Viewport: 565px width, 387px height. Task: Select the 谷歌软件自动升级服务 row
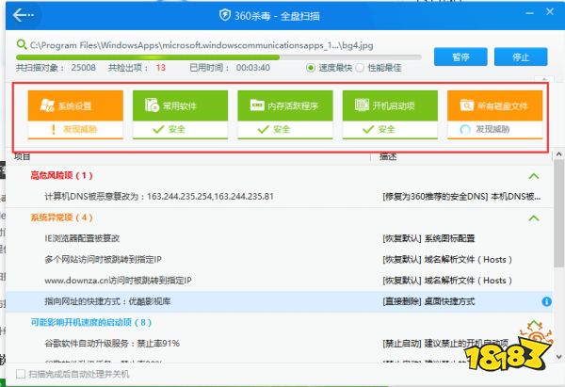[x=280, y=344]
